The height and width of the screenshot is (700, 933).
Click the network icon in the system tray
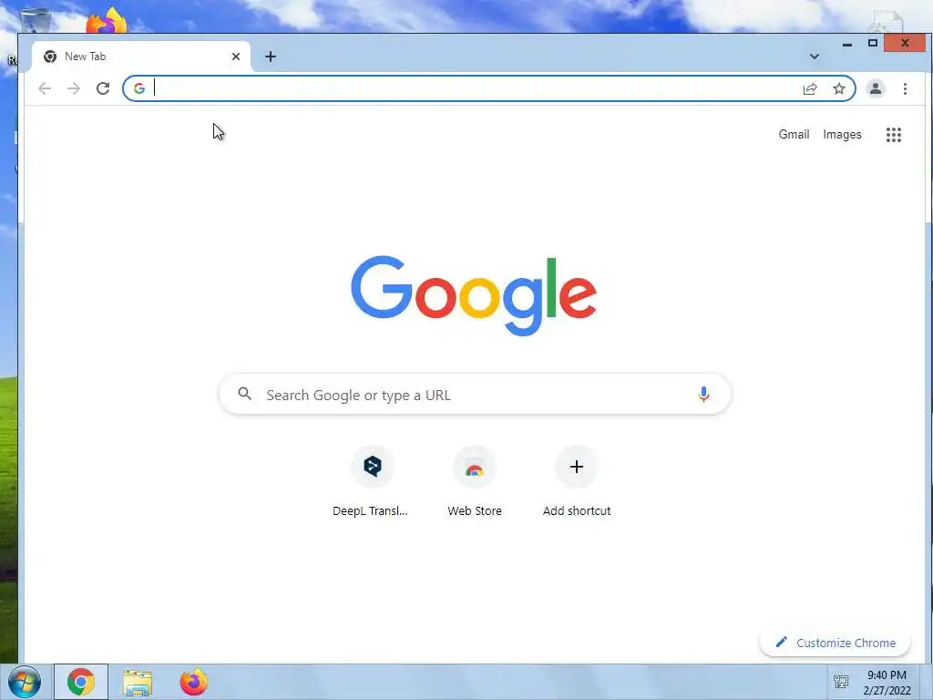pyautogui.click(x=841, y=682)
